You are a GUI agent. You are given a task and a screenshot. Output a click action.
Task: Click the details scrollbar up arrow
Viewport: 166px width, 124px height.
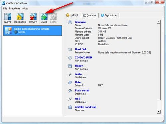pos(159,22)
